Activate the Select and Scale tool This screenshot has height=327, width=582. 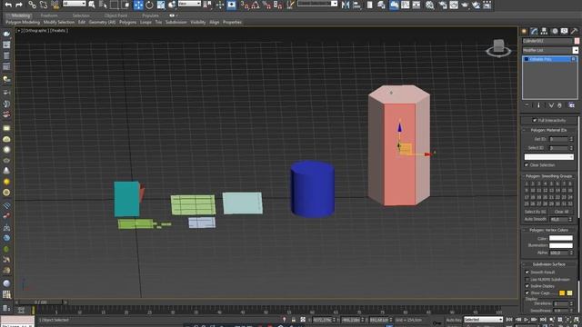(161, 5)
